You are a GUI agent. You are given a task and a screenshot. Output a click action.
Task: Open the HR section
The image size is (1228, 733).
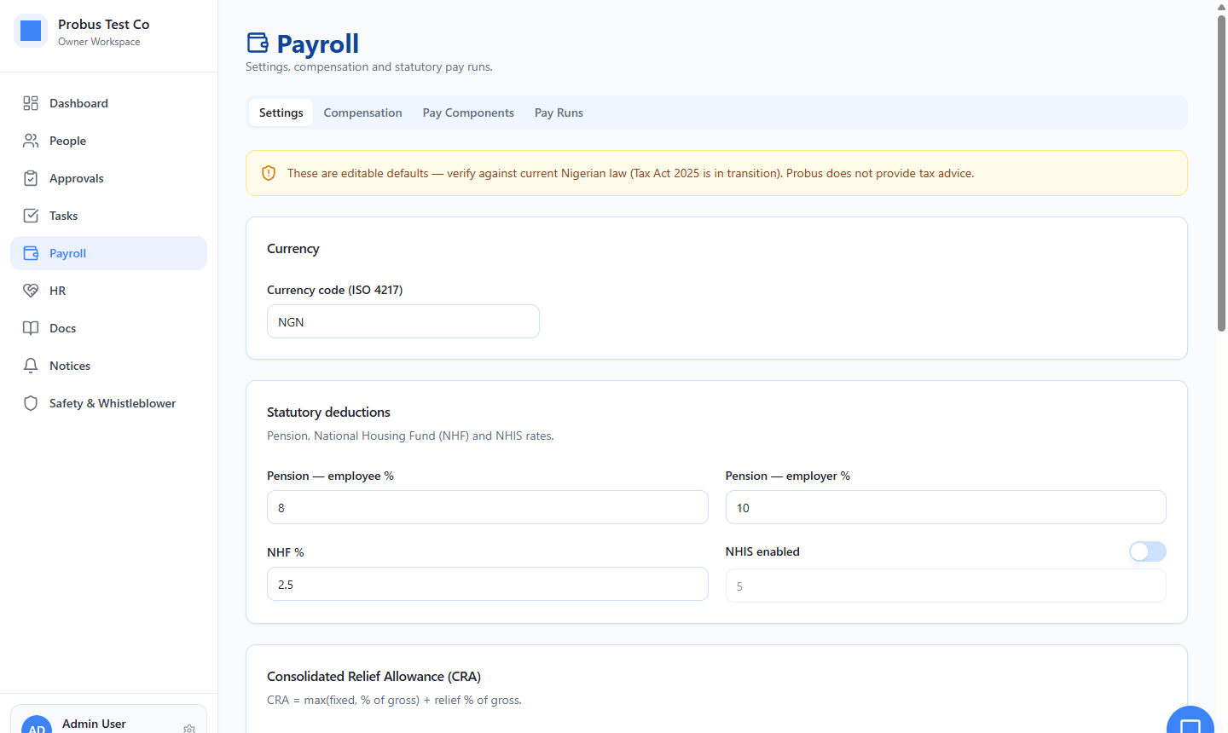tap(108, 291)
